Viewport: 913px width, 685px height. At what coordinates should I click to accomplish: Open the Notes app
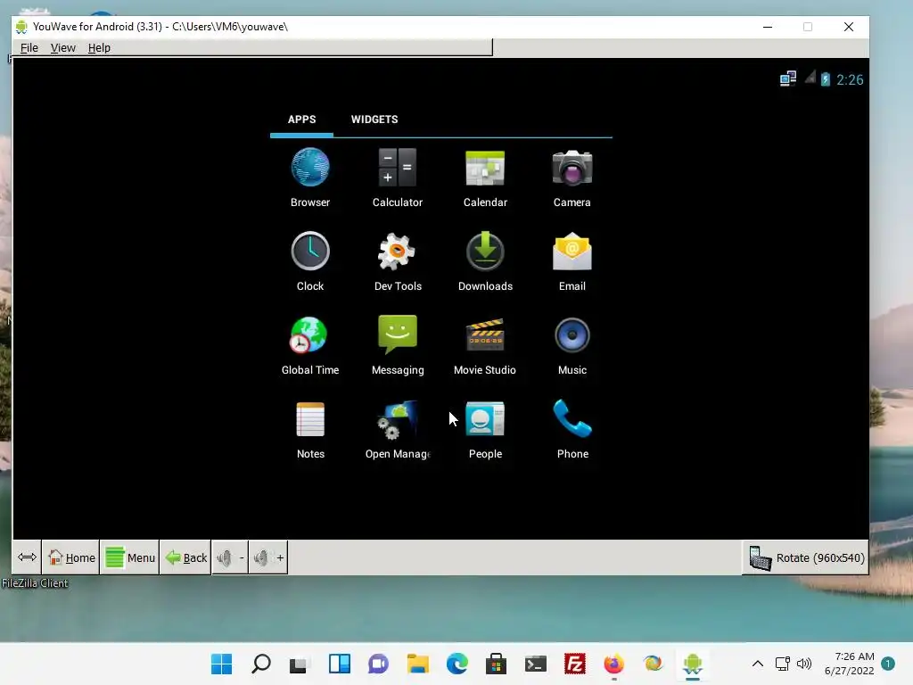click(310, 429)
